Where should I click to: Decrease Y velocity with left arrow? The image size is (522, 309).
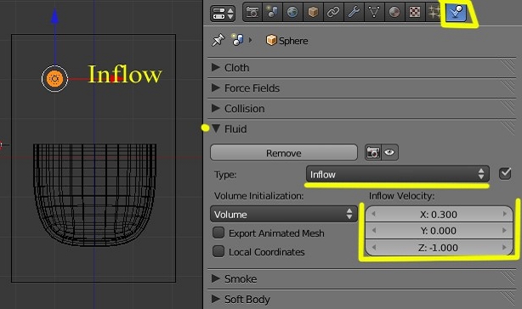pos(373,230)
